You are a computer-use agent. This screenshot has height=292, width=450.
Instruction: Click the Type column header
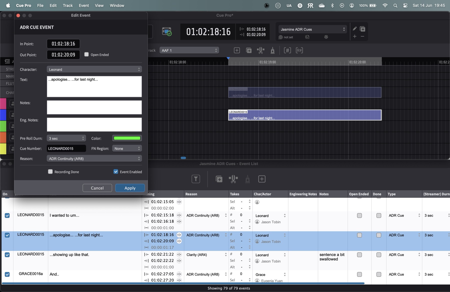(x=404, y=194)
